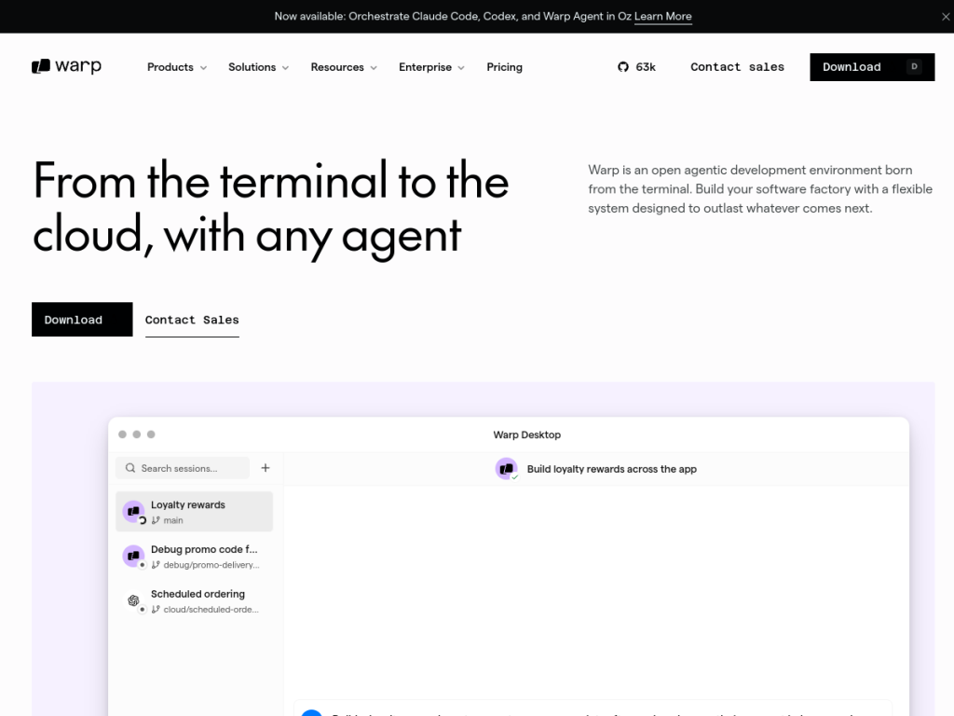This screenshot has width=954, height=716.
Task: Click the branch icon next to cloud/scheduled-orde
Action: pyautogui.click(x=156, y=610)
